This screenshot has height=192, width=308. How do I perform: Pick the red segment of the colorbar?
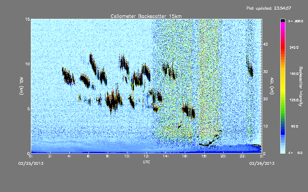[283, 47]
